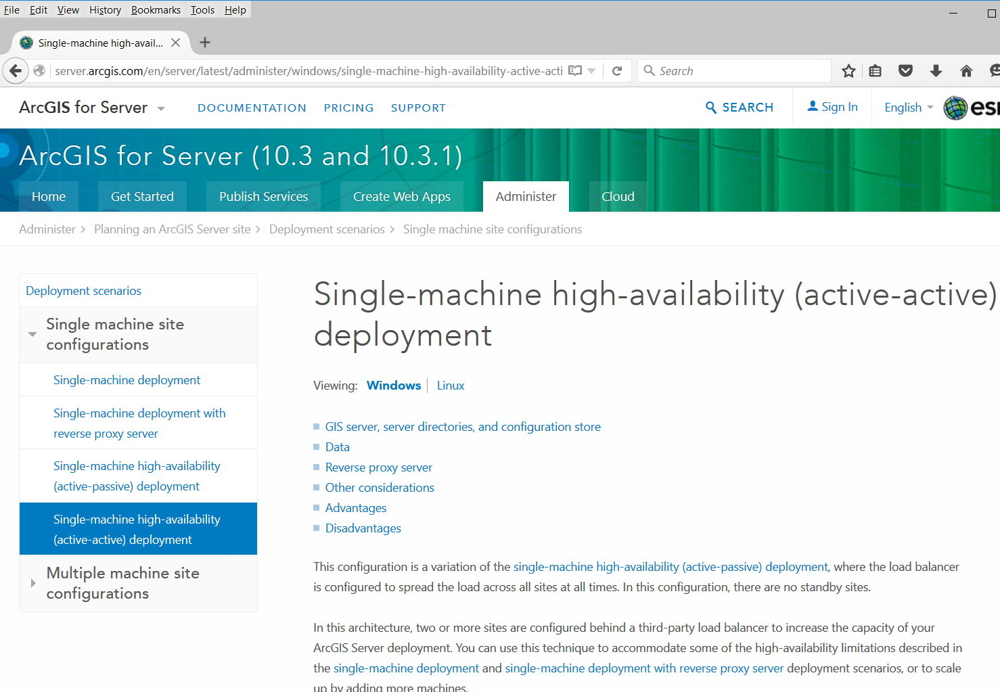Open the Edit menu
Screen dimensions: 1000x692
tap(39, 9)
